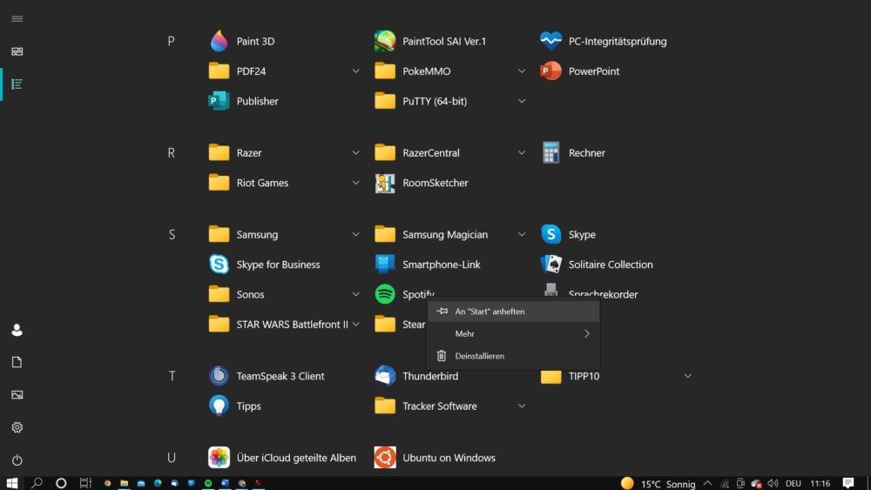Open Skype app entry
871x490 pixels.
click(568, 234)
